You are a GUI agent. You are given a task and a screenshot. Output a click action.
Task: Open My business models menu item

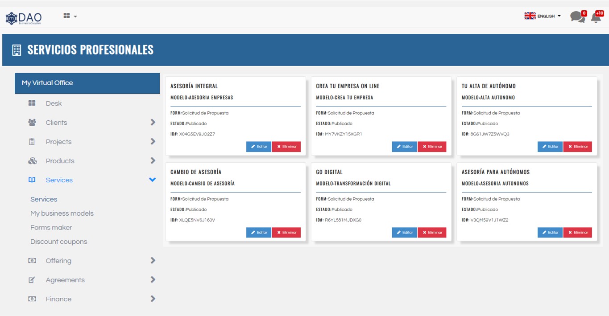tap(62, 213)
